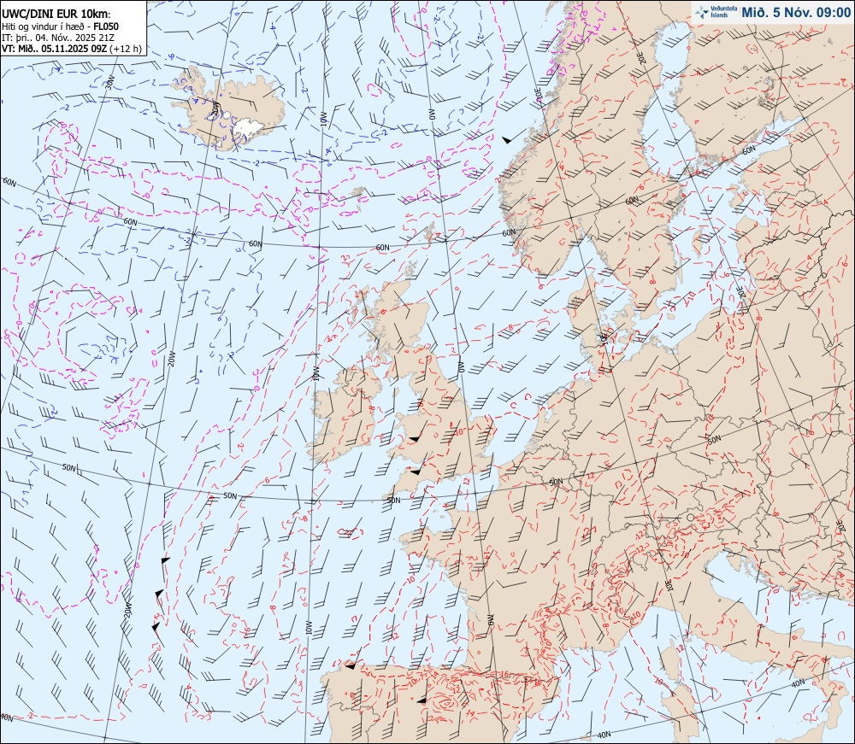Click the small circle marker near Vienna
The height and width of the screenshot is (744, 855).
click(690, 517)
